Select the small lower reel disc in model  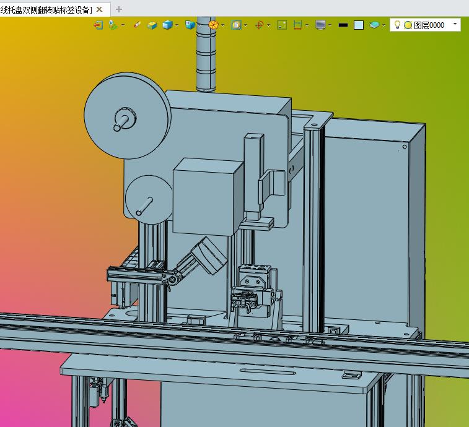click(x=149, y=200)
